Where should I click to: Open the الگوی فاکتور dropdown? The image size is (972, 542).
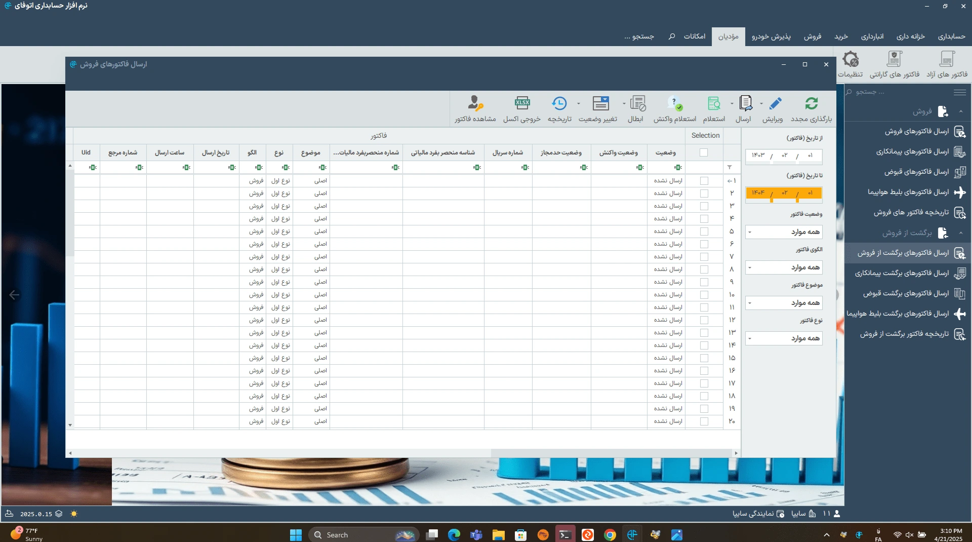click(784, 267)
